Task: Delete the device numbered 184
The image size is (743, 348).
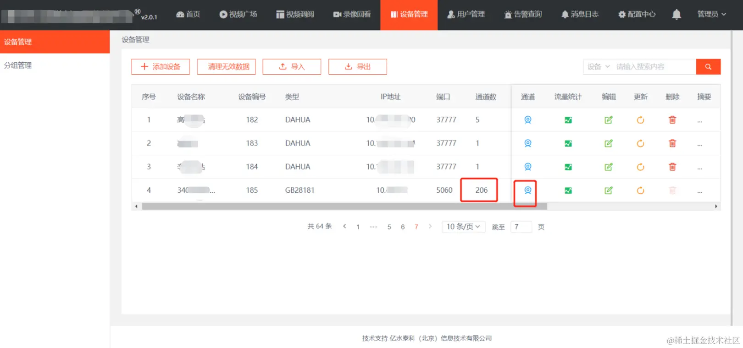Action: pos(672,167)
